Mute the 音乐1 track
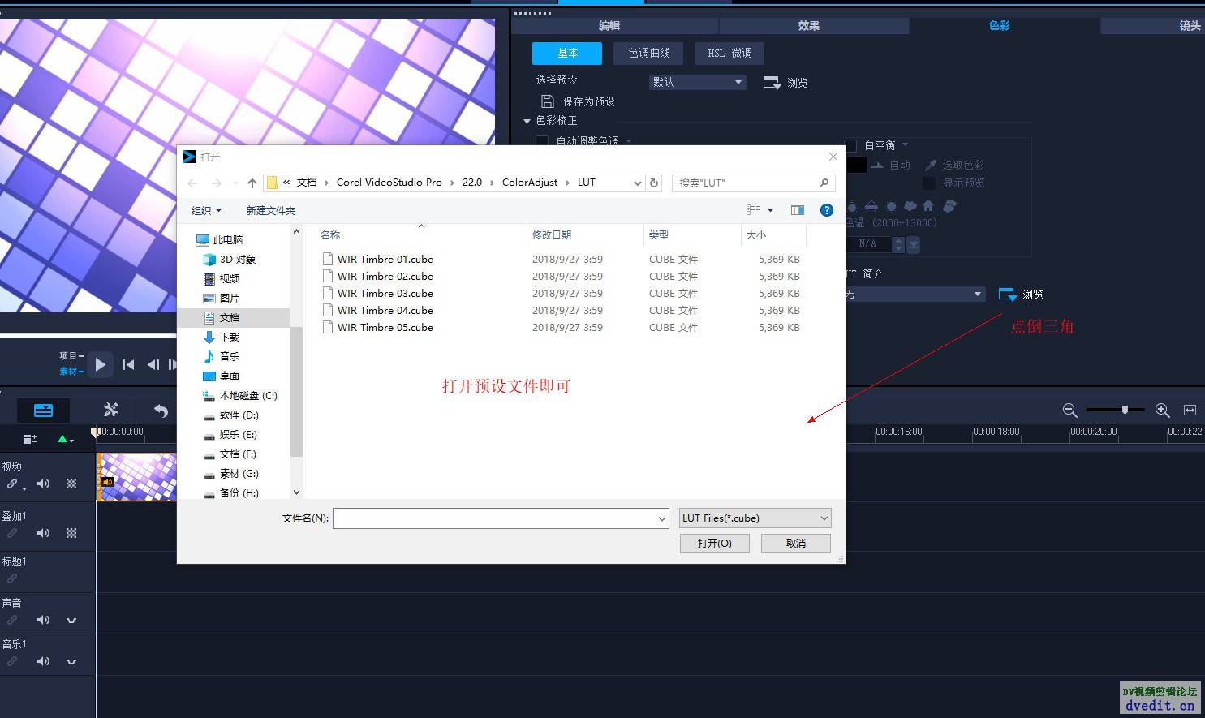 coord(43,661)
